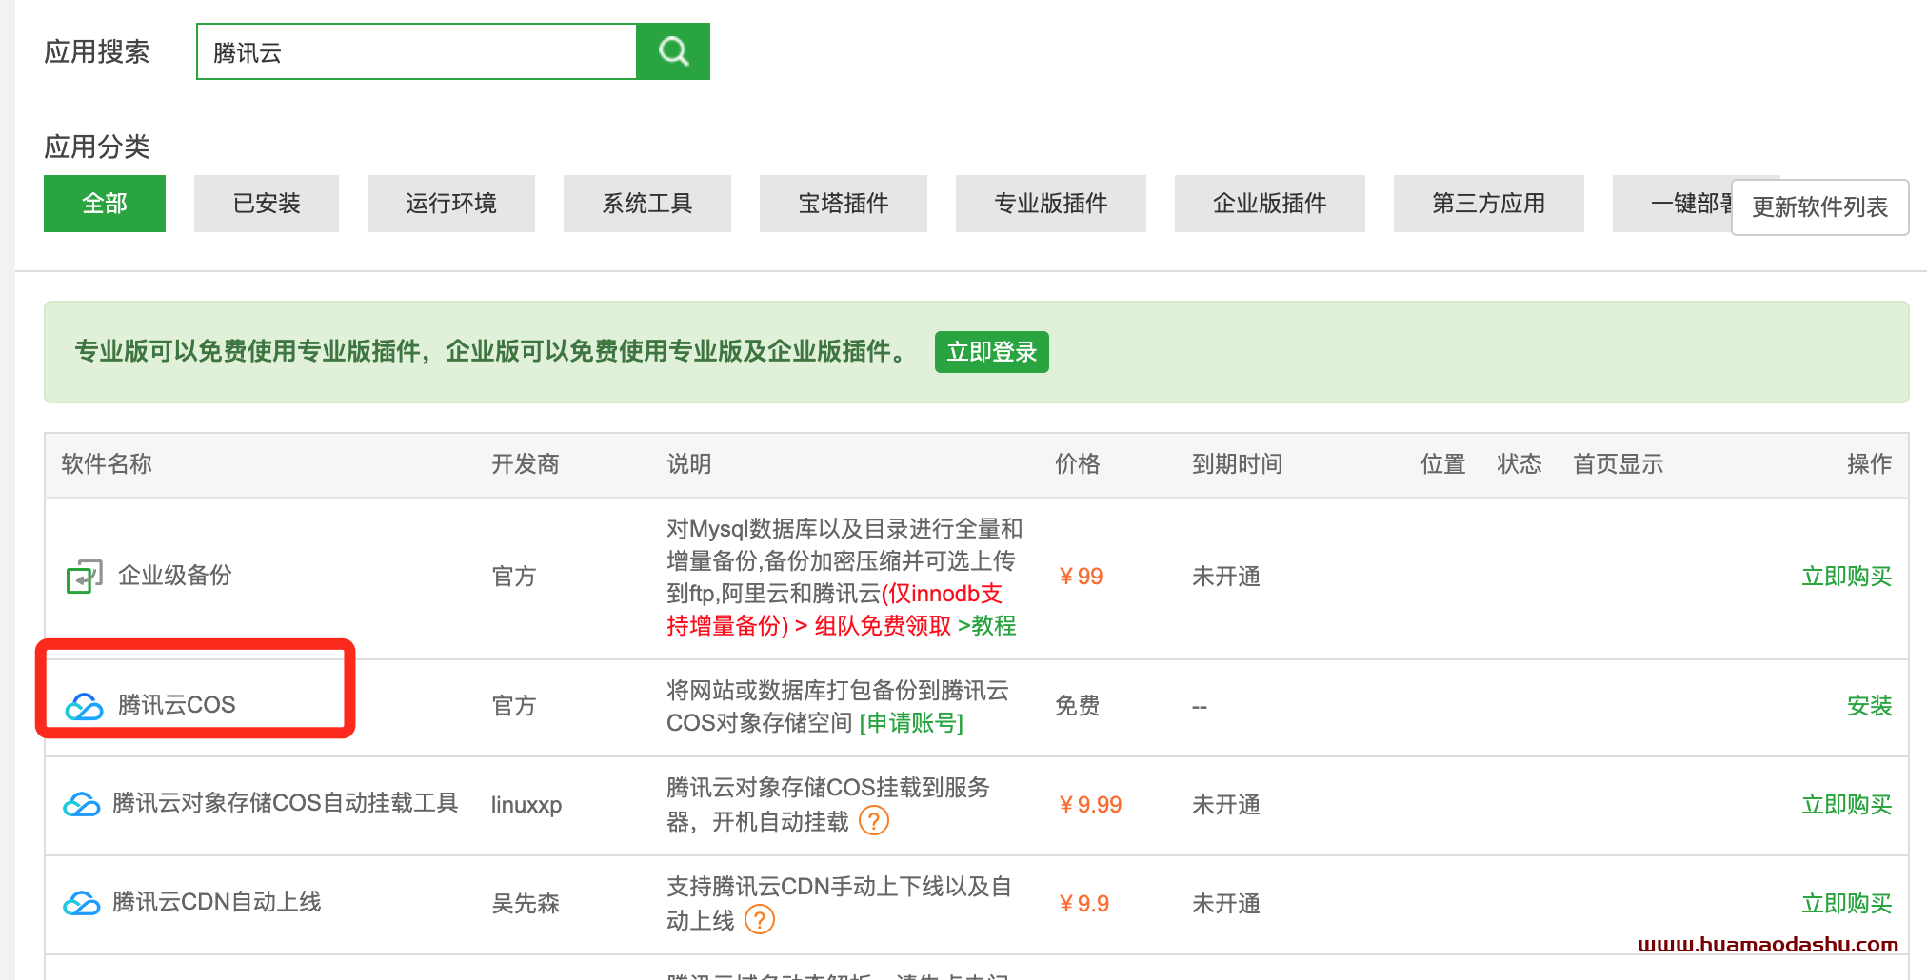Click the 免费 price cell
This screenshot has width=1927, height=980.
point(1078,706)
